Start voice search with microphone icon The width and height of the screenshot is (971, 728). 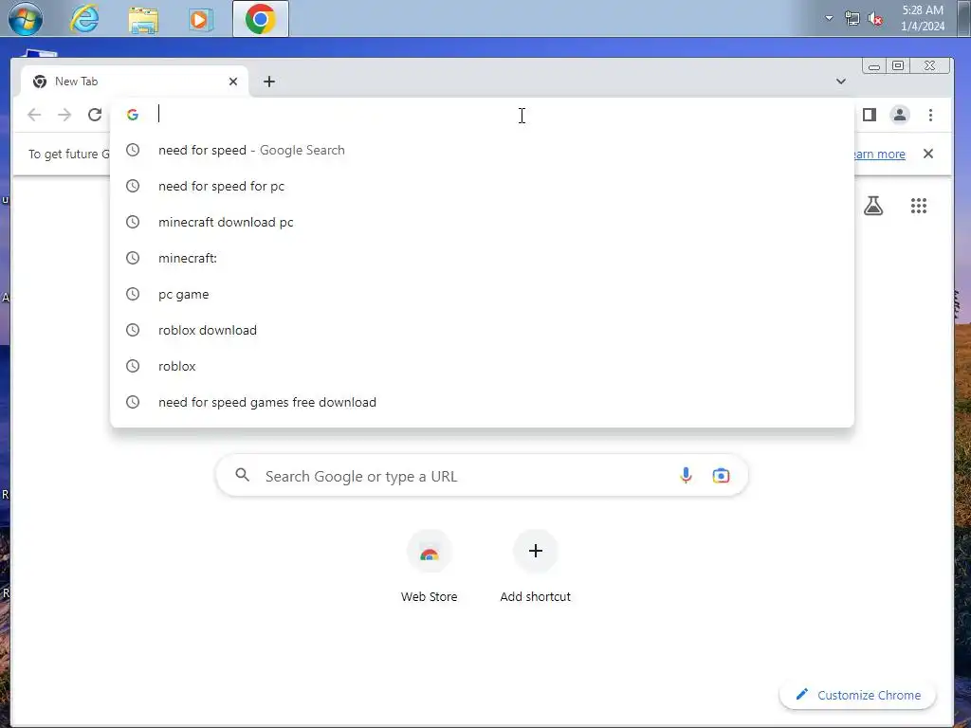tap(686, 476)
